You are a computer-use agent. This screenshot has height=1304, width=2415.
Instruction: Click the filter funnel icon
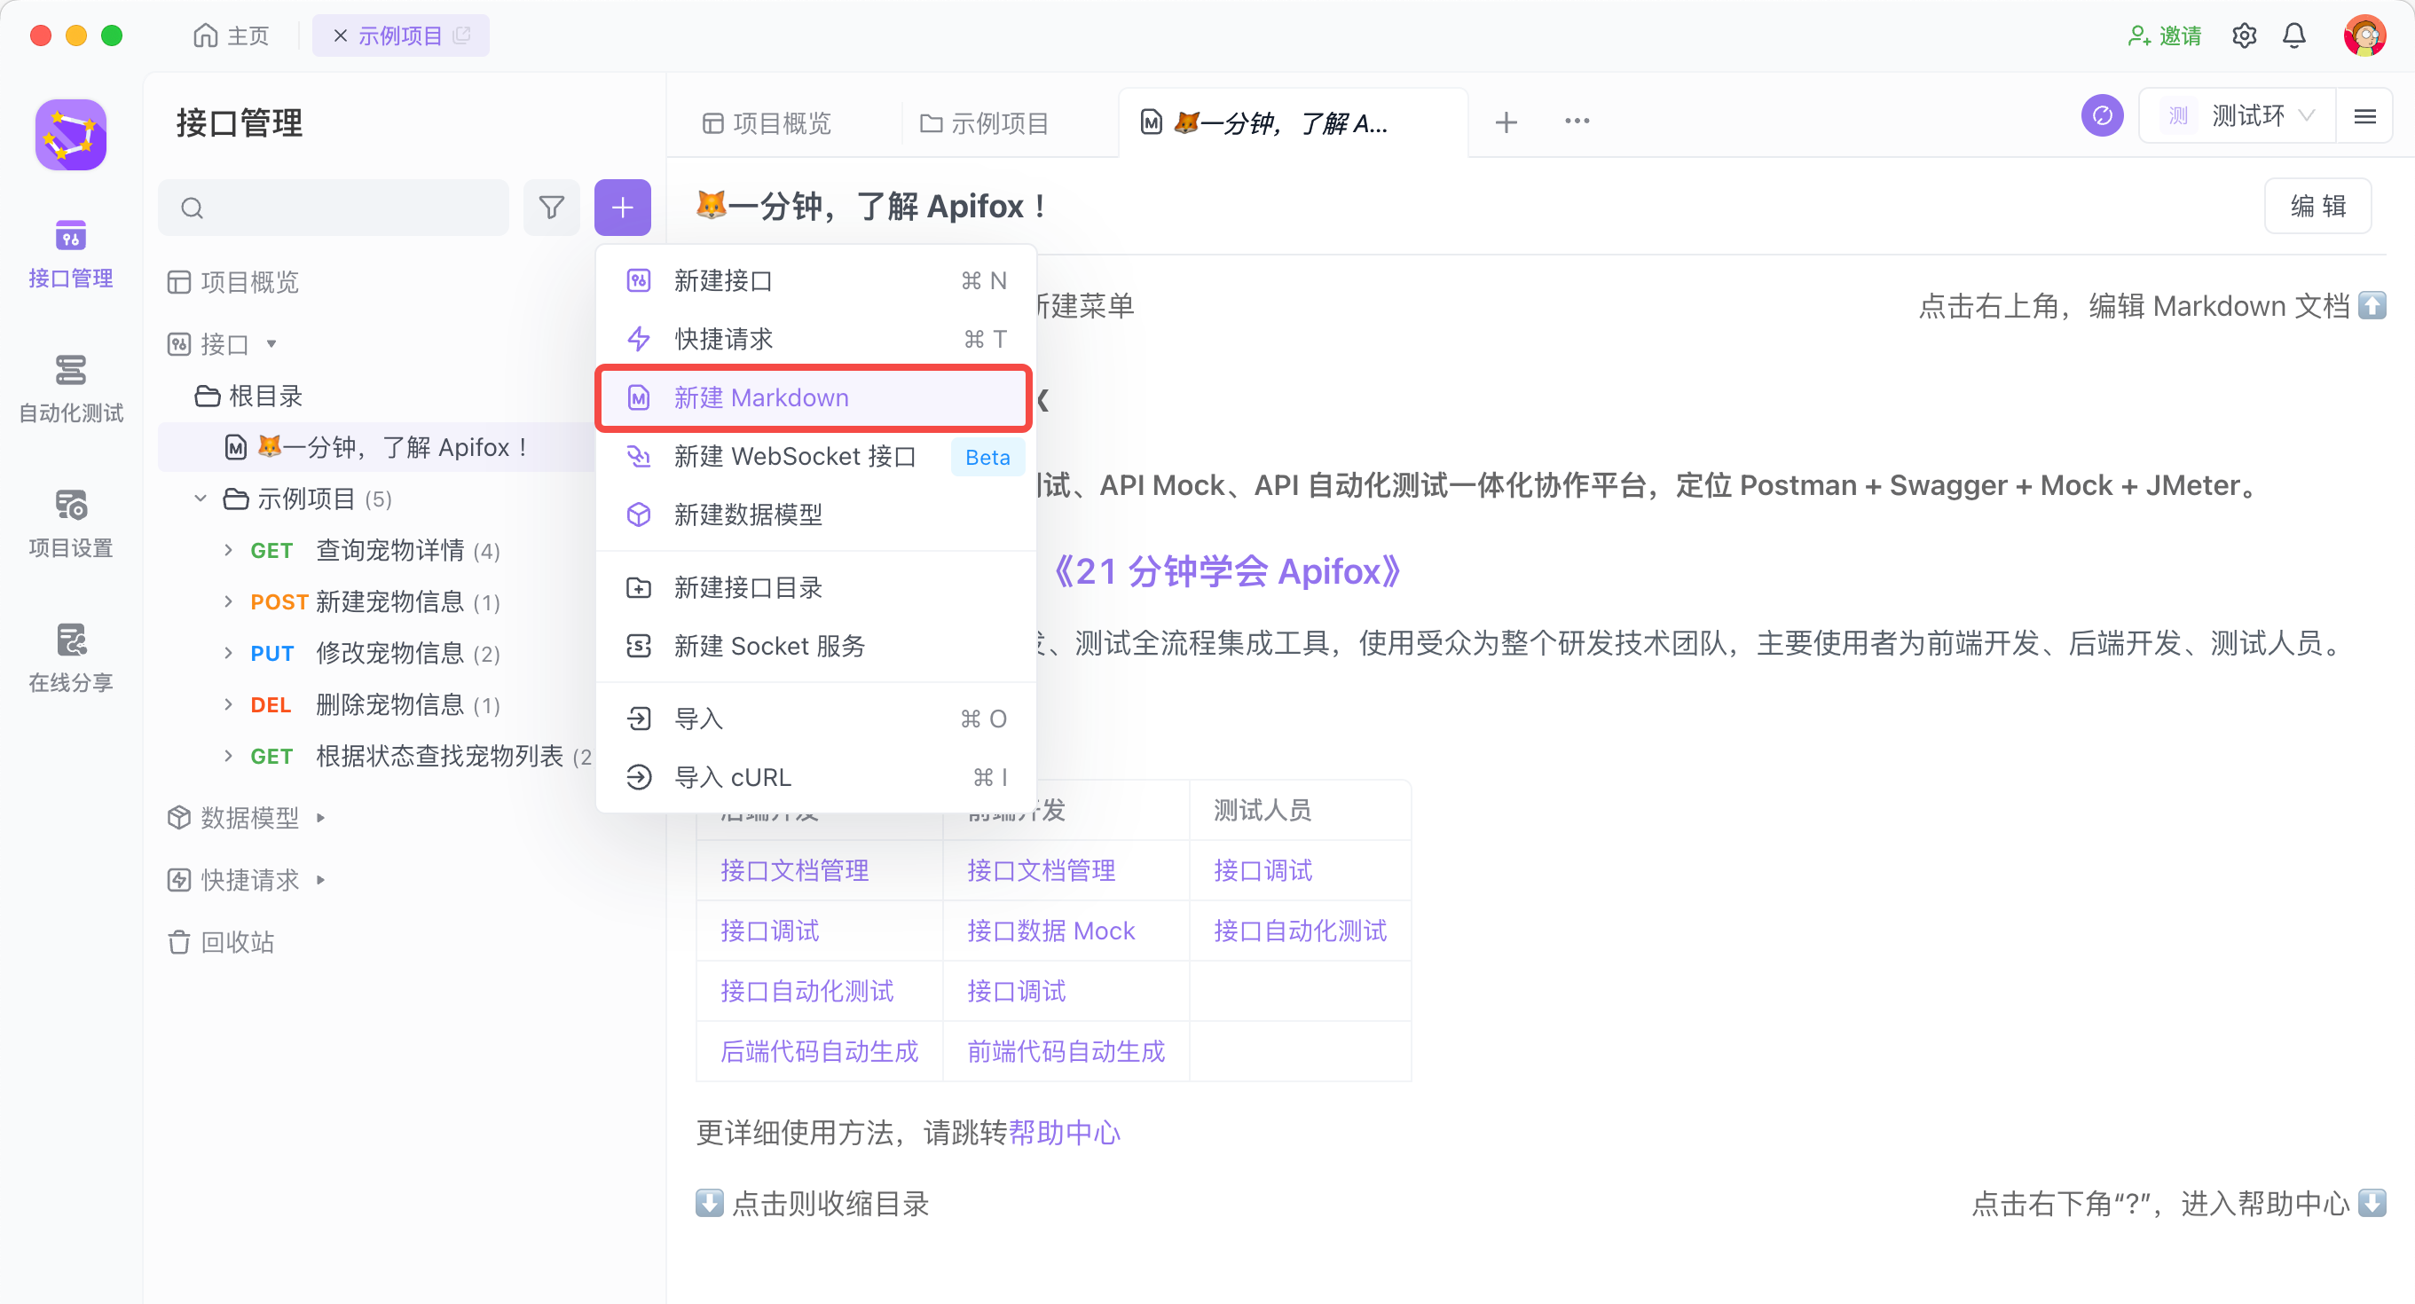click(x=551, y=208)
